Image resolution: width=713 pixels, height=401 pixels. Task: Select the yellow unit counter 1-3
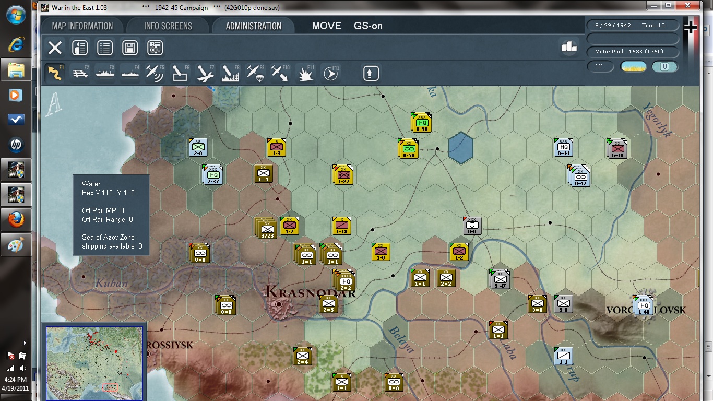pyautogui.click(x=277, y=147)
